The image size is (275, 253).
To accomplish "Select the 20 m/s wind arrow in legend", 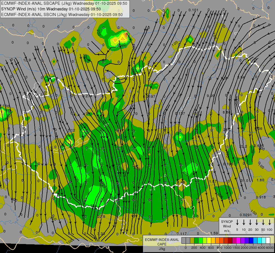I will (250, 222).
